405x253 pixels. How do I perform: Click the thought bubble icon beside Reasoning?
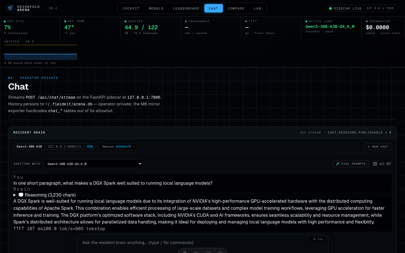21,195
